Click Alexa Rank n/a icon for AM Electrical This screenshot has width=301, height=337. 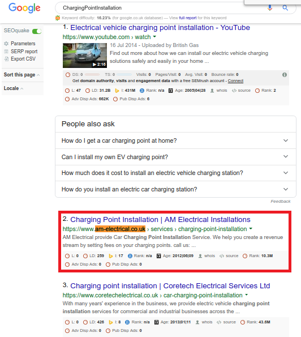coord(130,256)
